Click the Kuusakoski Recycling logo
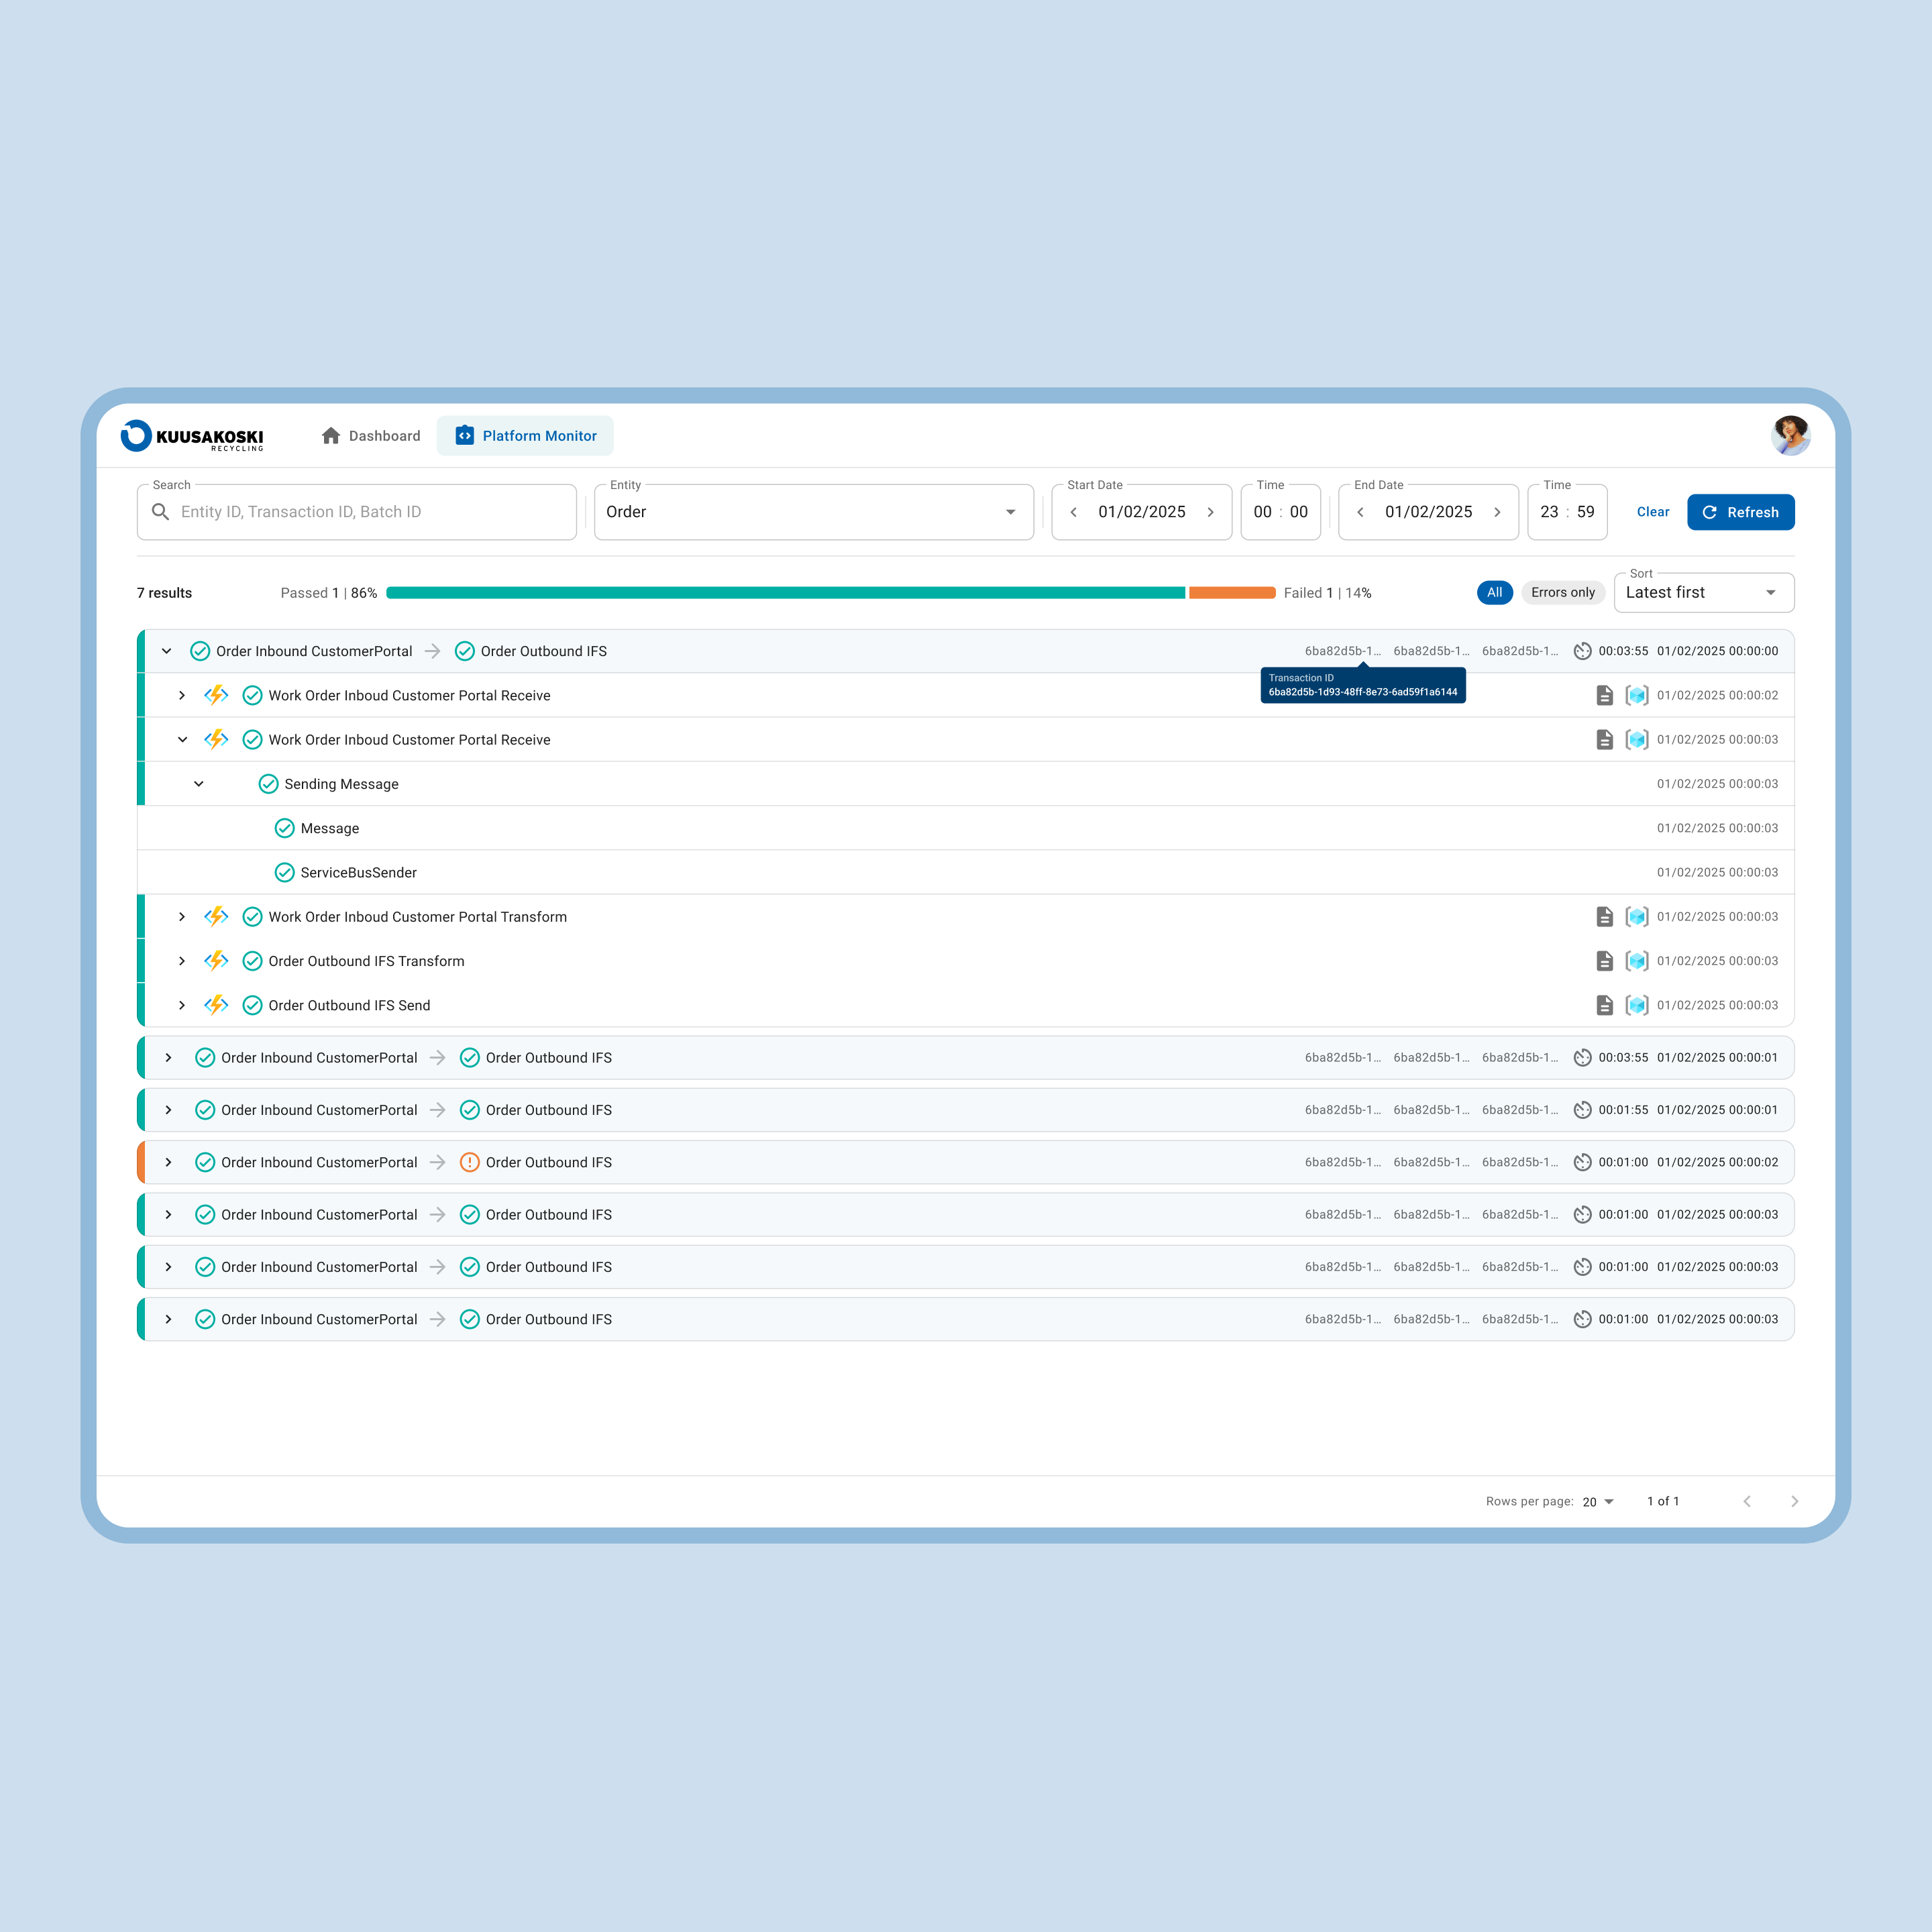Screen dimensions: 1932x1932 coord(193,437)
